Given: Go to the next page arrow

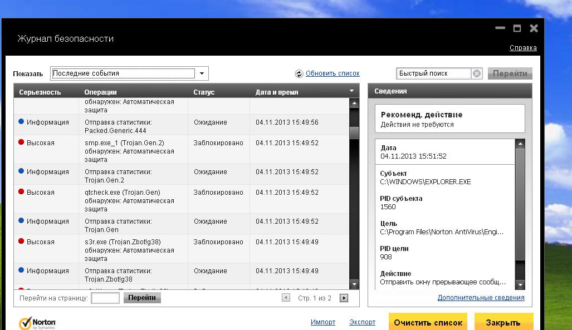Looking at the screenshot, I should click(344, 298).
